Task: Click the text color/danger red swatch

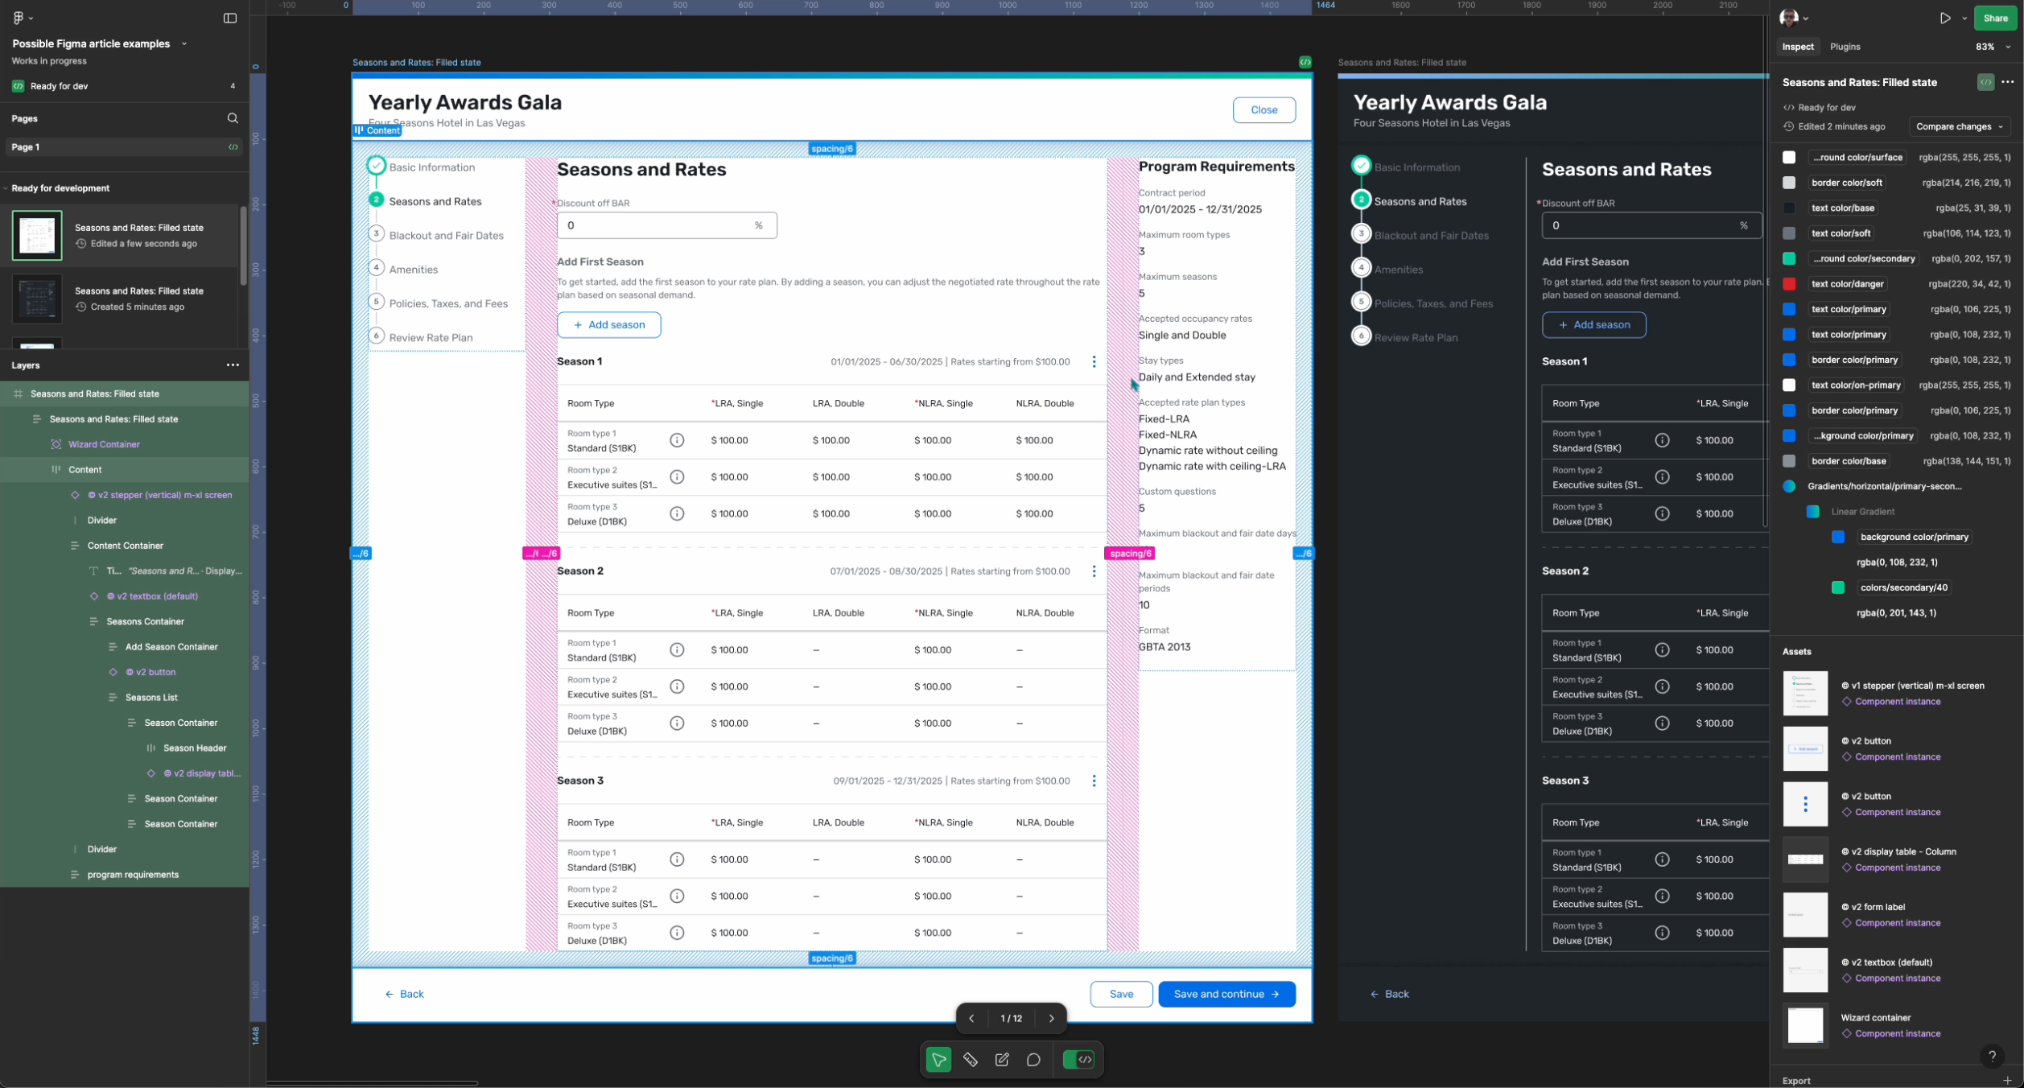Action: [1789, 284]
